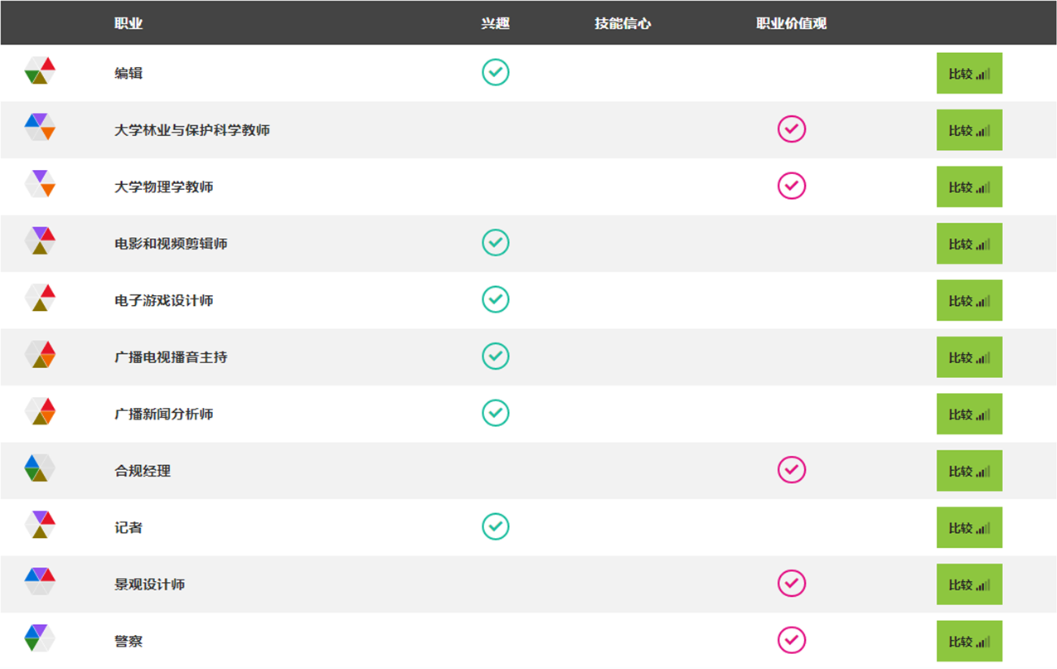The image size is (1057, 669).
Task: Click the hexagon icon beside 警察
Action: click(x=40, y=638)
